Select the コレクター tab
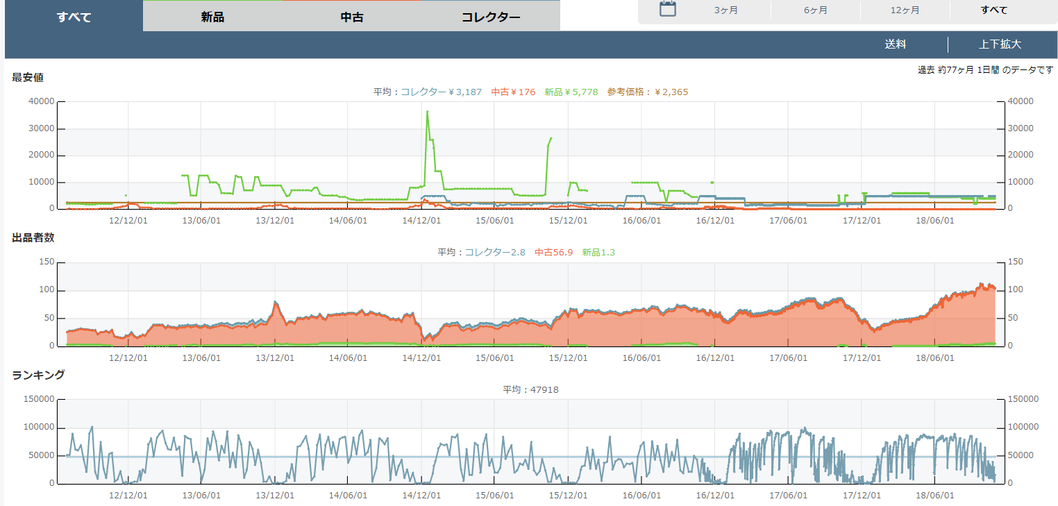The width and height of the screenshot is (1058, 506). (x=491, y=17)
